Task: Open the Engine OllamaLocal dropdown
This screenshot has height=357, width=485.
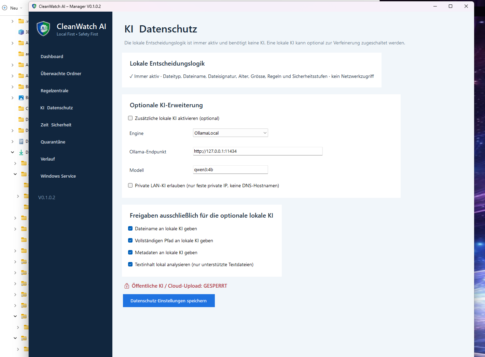Action: (231, 133)
